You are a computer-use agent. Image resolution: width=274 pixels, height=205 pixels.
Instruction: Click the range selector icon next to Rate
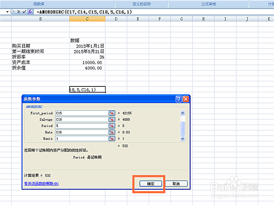click(x=112, y=132)
